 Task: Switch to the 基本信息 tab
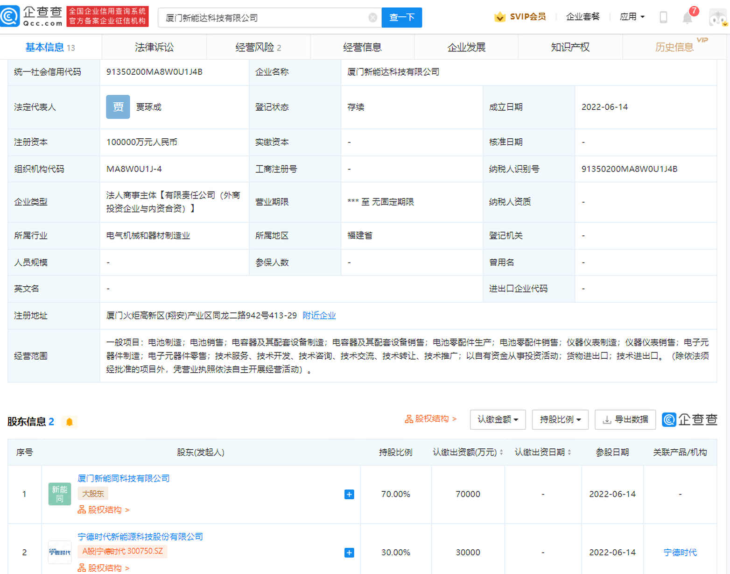[50, 47]
